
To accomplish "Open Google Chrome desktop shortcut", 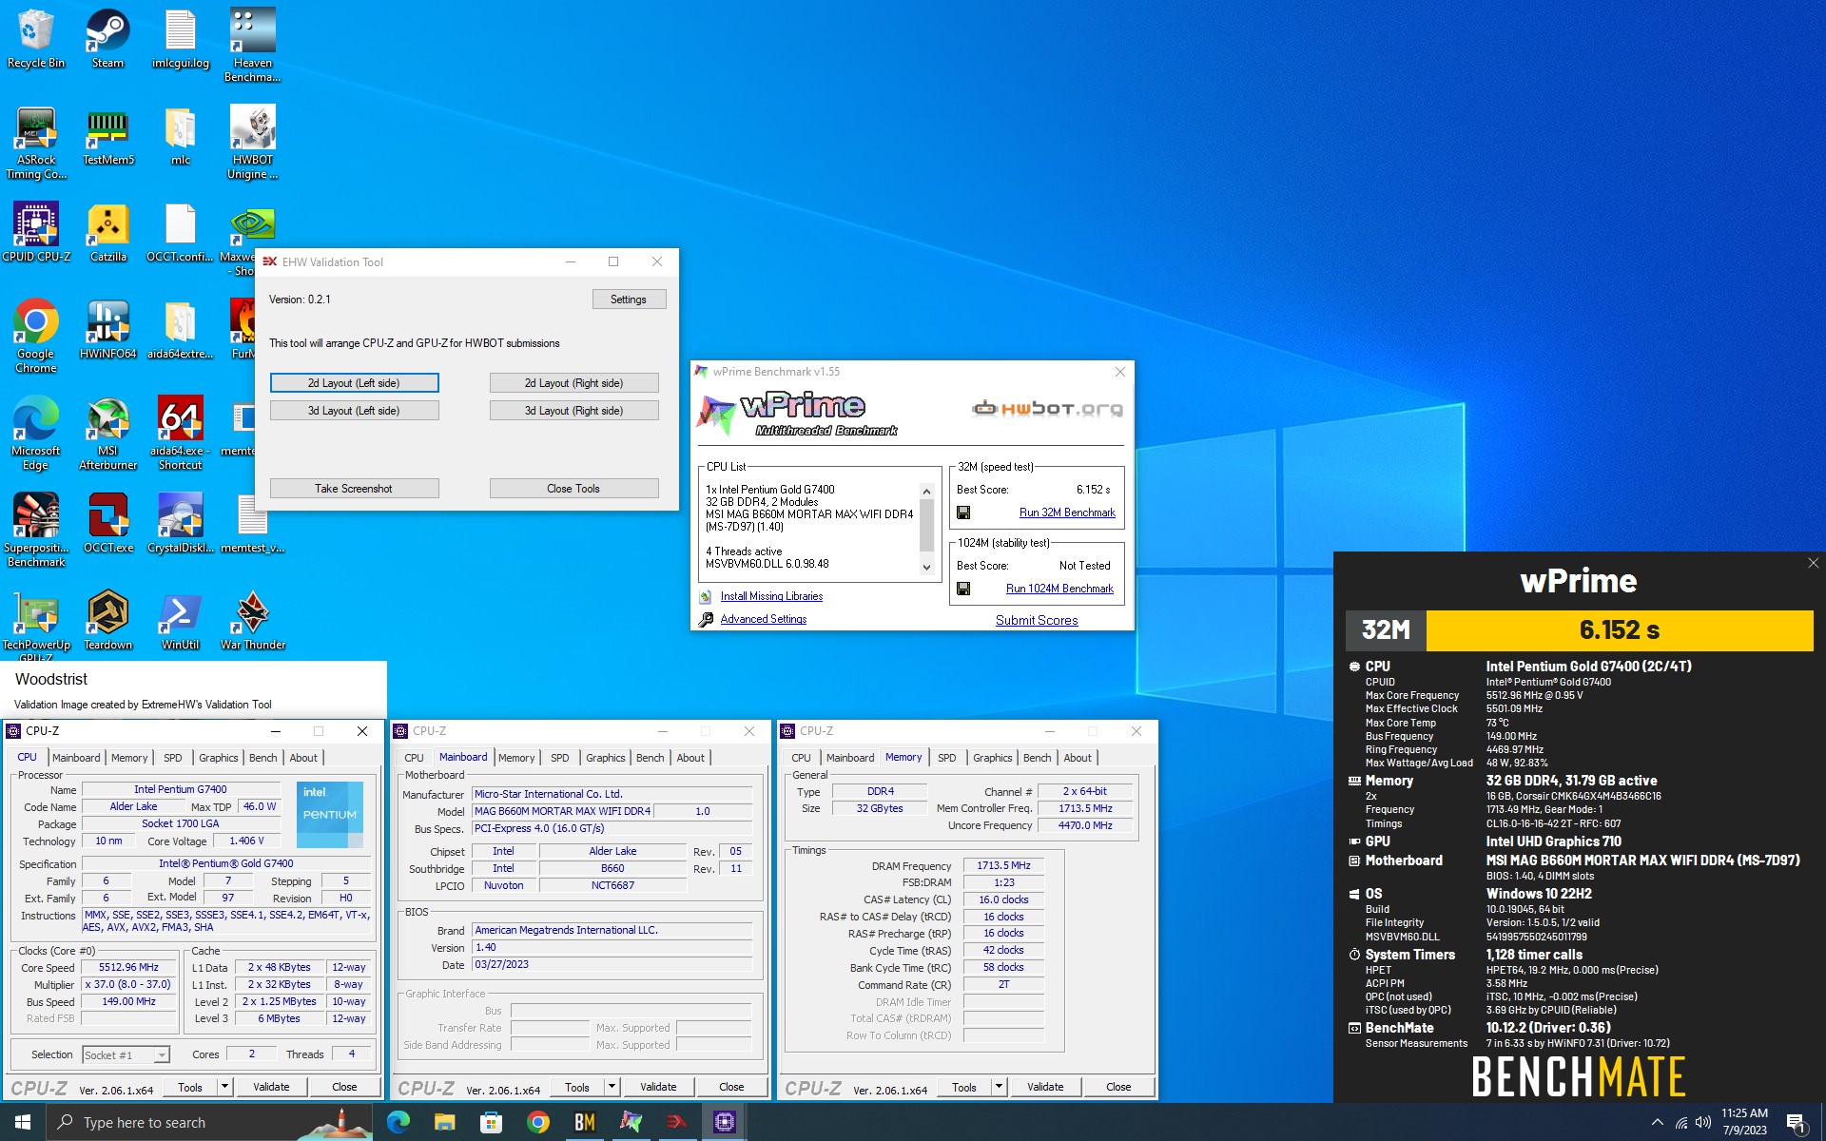I will tap(36, 336).
